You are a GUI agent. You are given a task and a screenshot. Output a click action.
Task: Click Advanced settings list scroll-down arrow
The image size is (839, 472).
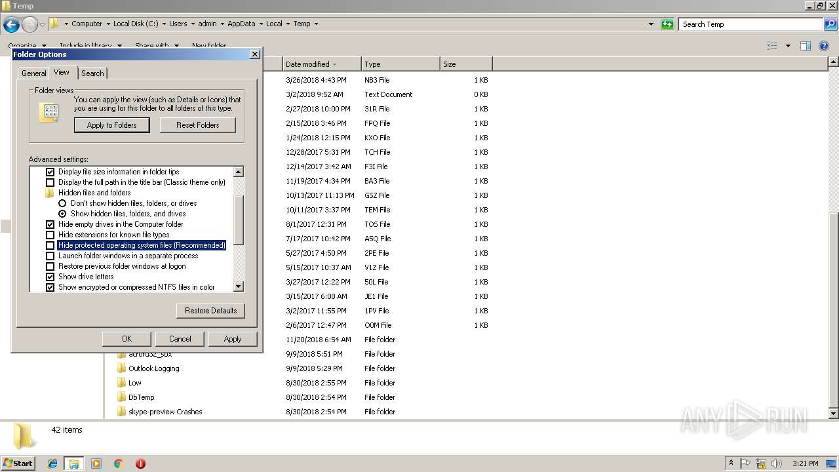pos(238,286)
